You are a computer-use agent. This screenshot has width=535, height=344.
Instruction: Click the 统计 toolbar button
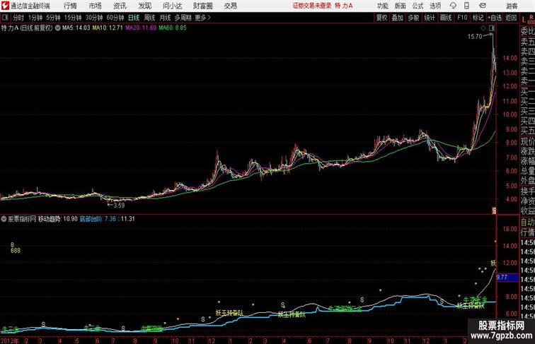(430, 18)
